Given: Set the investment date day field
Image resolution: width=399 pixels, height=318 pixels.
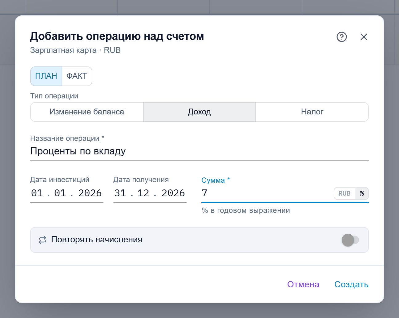Looking at the screenshot, I should pos(37,193).
